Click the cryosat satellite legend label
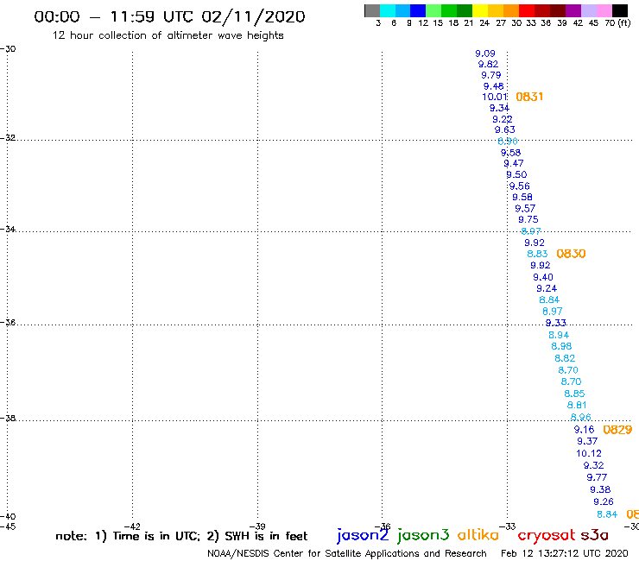 point(546,535)
